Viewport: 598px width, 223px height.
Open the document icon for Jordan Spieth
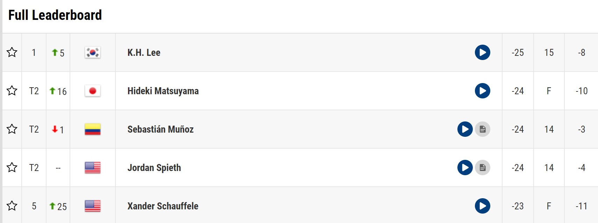(x=483, y=168)
